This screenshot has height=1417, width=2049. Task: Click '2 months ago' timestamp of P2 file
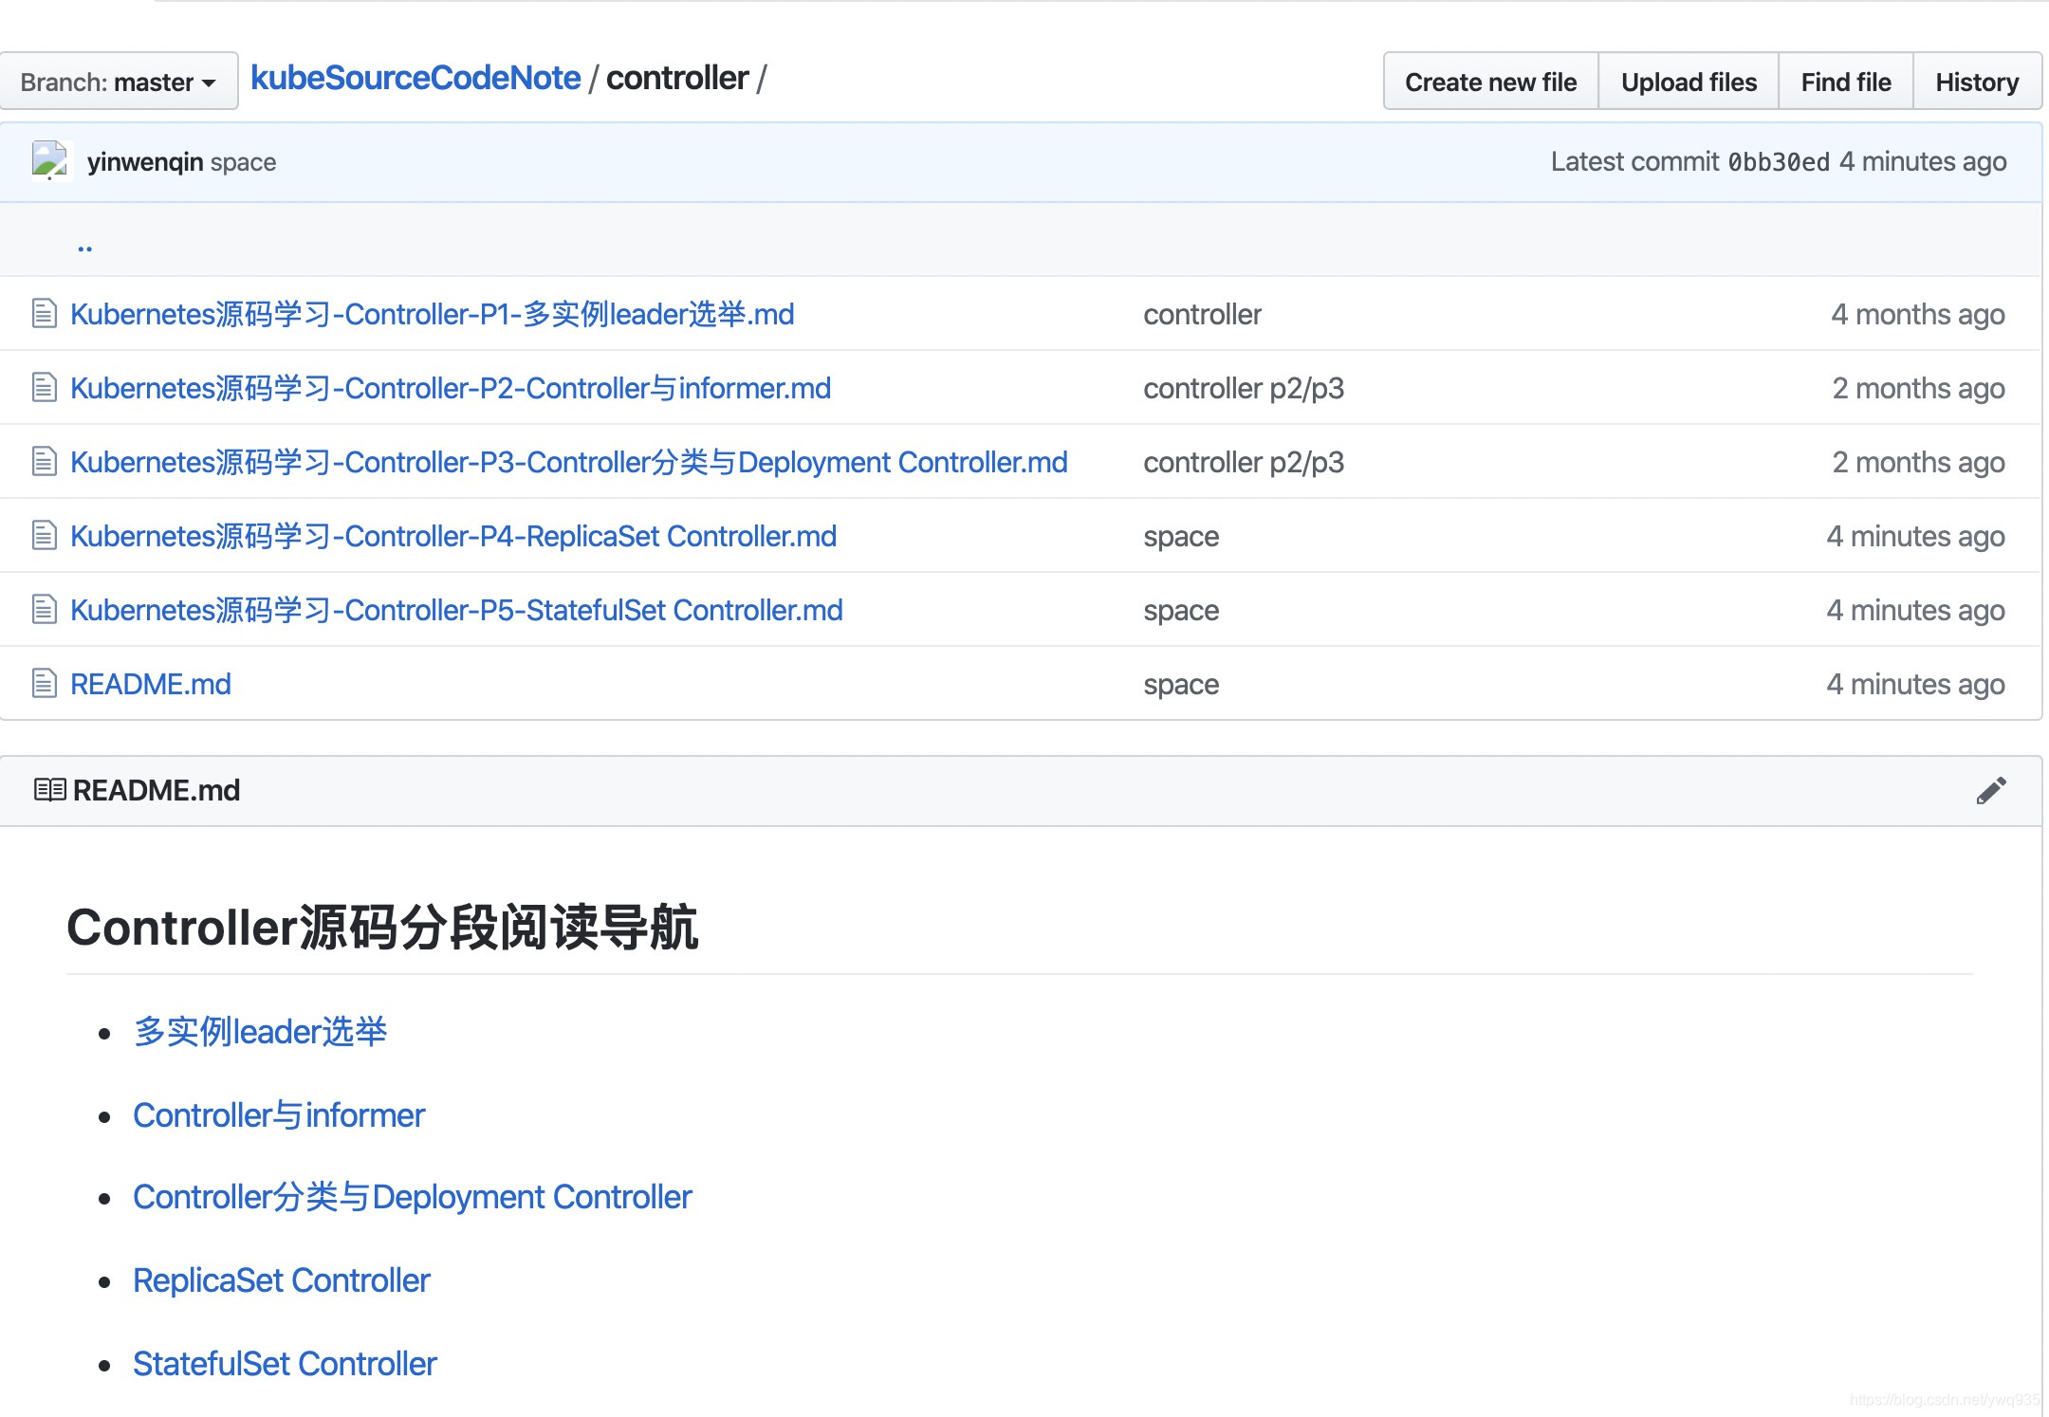coord(1918,388)
